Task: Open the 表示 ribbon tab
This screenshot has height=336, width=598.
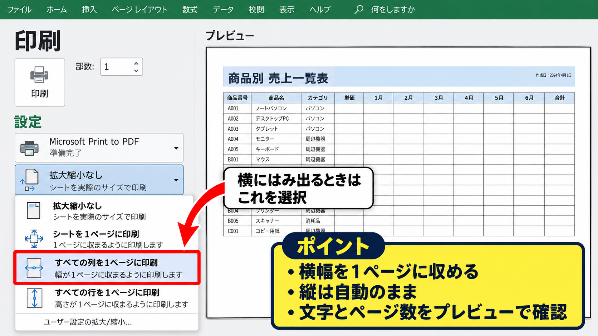Action: pyautogui.click(x=287, y=10)
